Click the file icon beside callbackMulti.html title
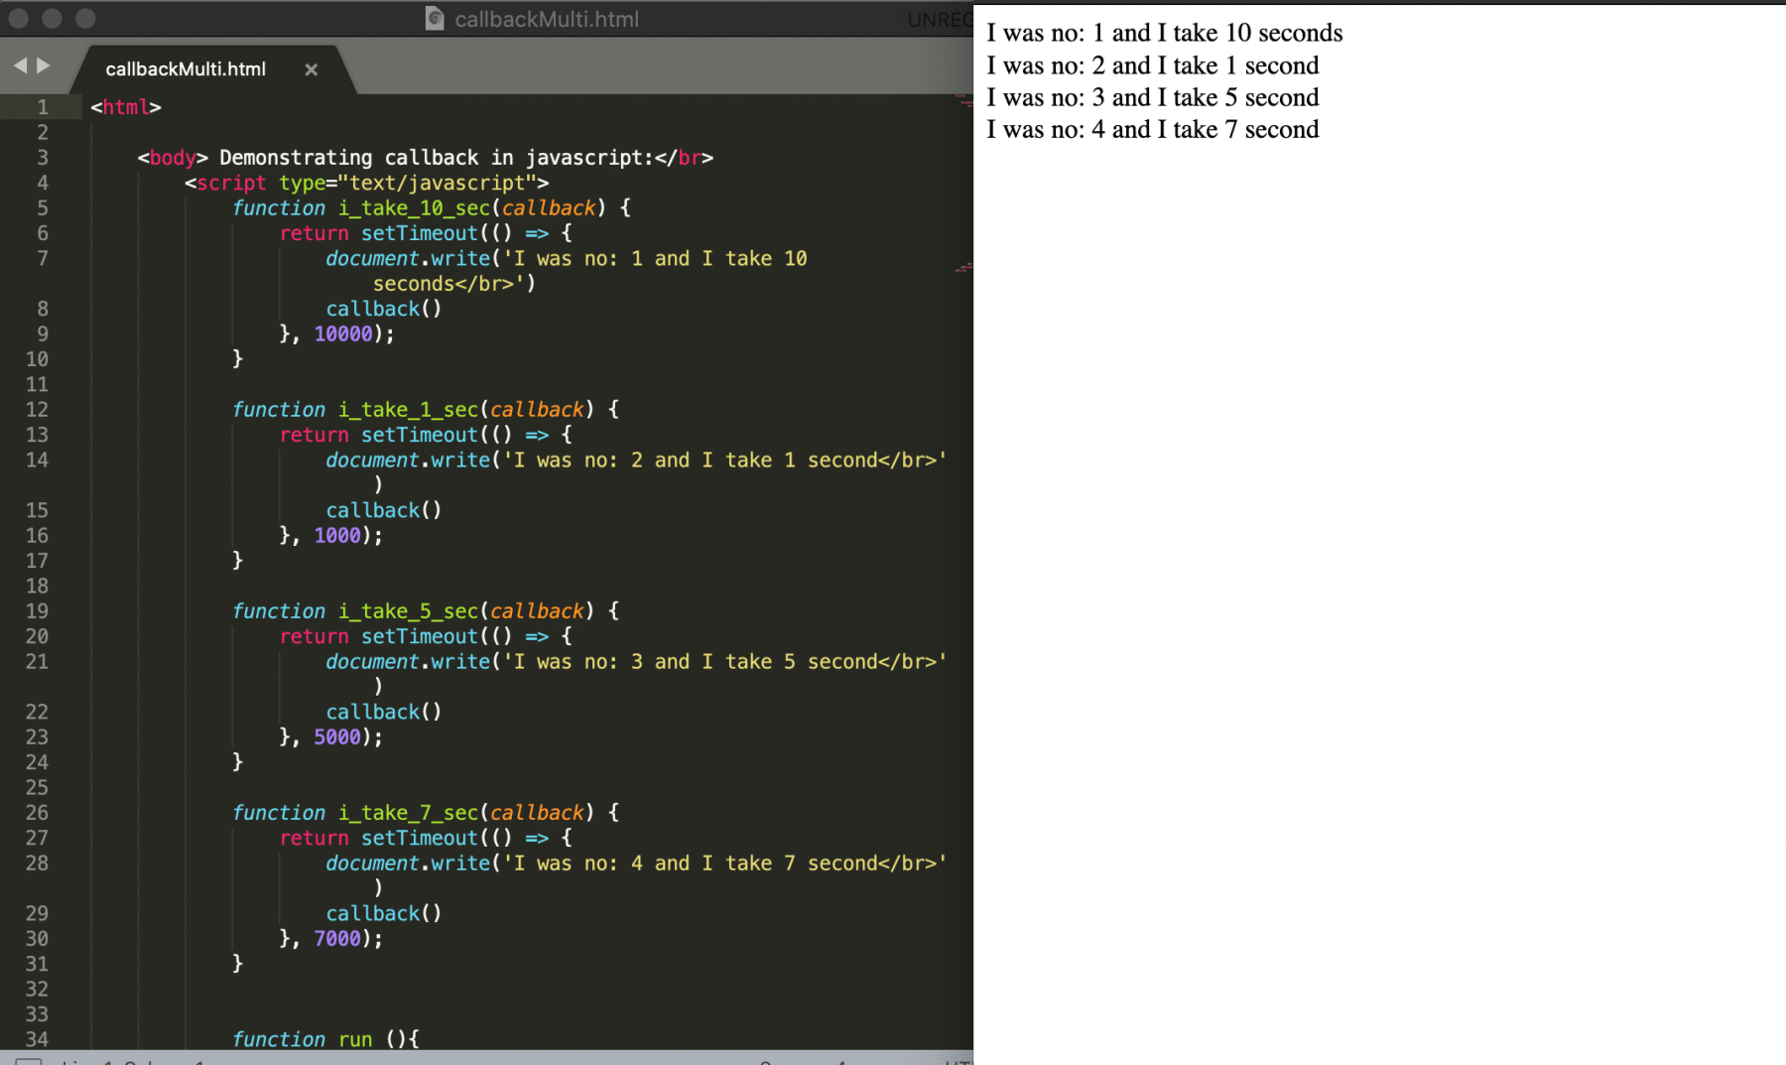 pos(434,18)
